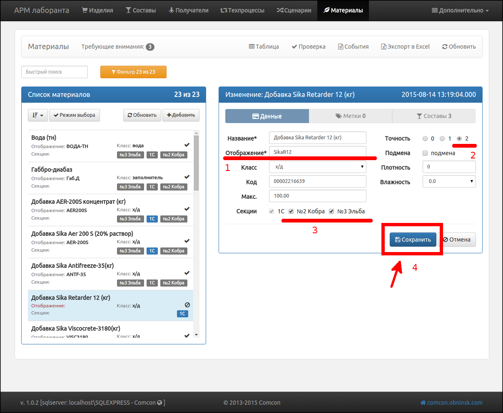Click the check icon on the Вода (тн) row
Viewport: 503px width, 413px height.
pos(187,145)
